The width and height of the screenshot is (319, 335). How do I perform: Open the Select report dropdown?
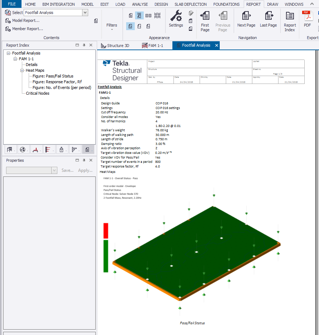point(85,13)
